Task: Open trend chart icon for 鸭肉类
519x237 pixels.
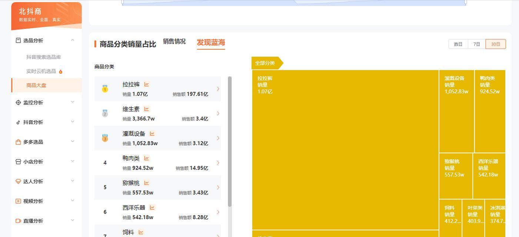Action: 147,158
